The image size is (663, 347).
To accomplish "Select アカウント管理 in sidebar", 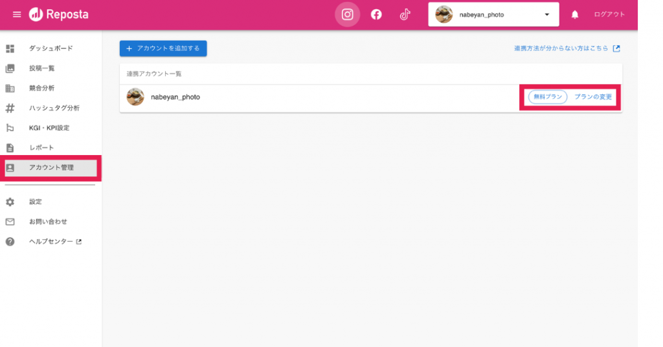I will [51, 168].
